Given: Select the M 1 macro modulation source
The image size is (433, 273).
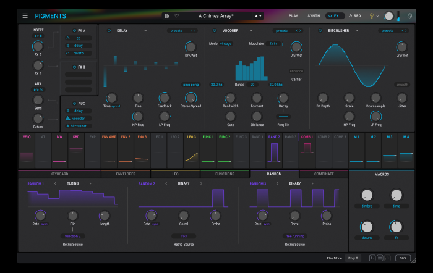Looking at the screenshot, I should [356, 151].
